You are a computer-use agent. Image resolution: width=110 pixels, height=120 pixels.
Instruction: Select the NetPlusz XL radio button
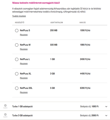click(x=17, y=74)
